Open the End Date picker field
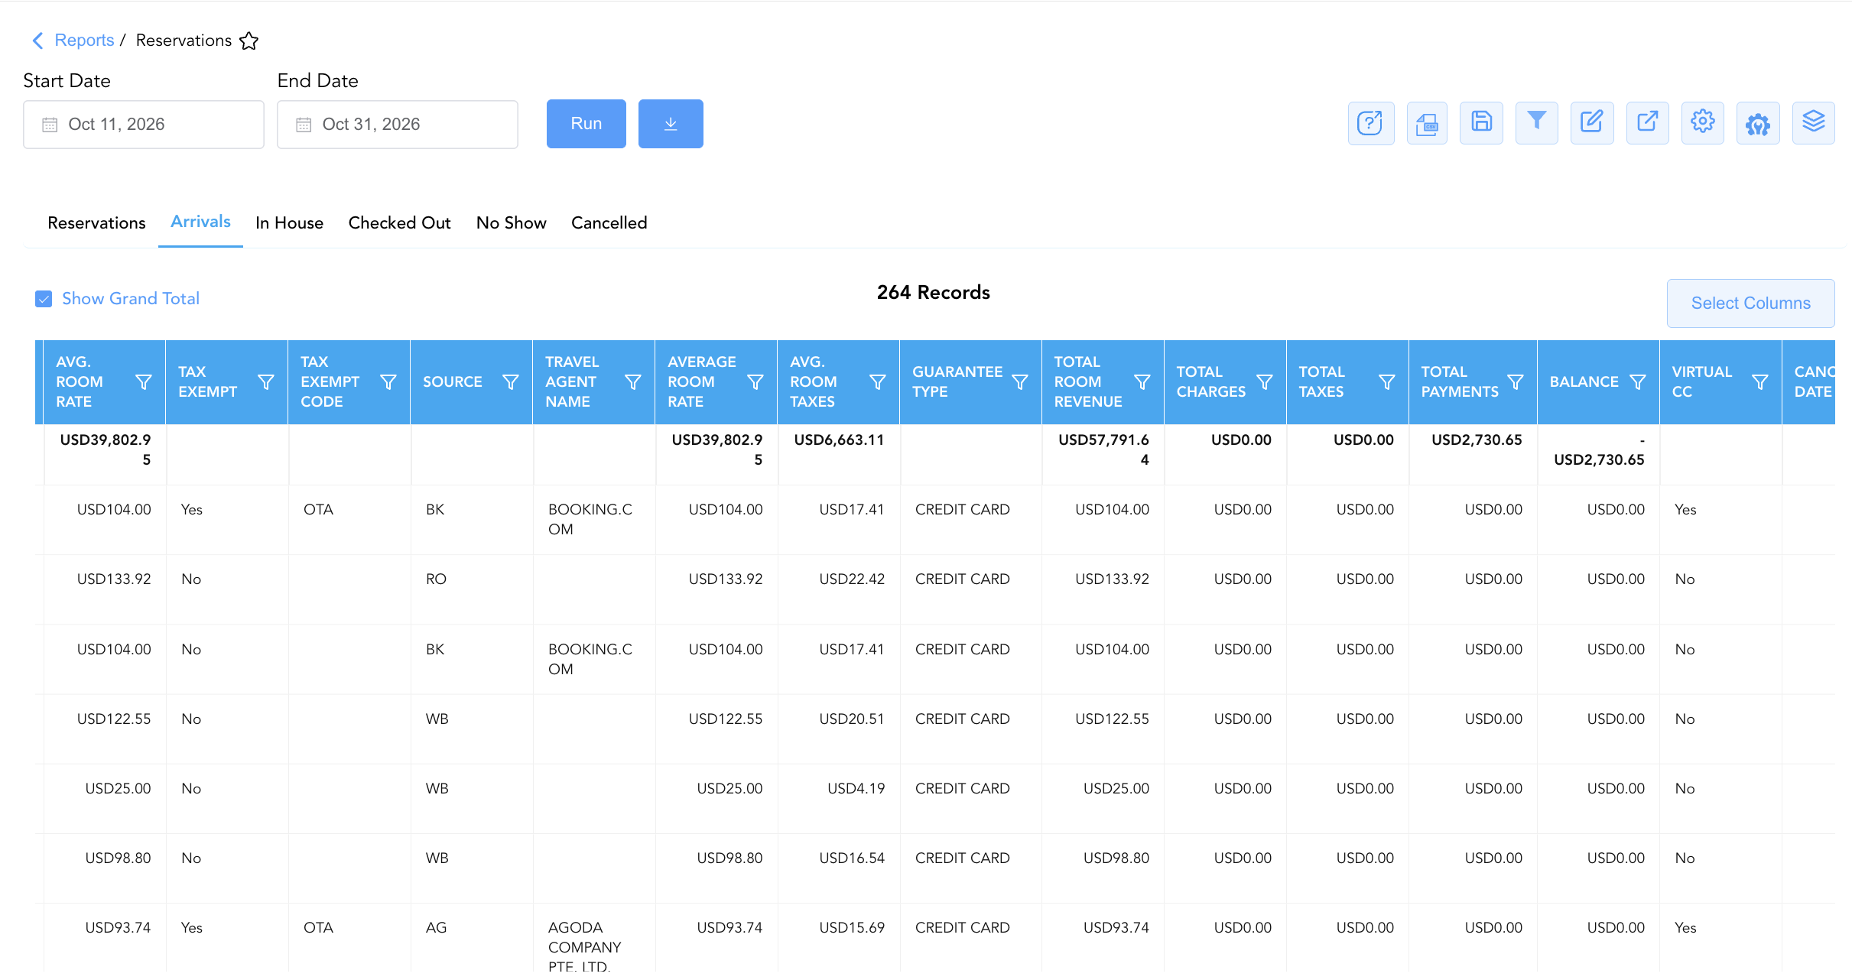Image resolution: width=1852 pixels, height=980 pixels. pyautogui.click(x=398, y=125)
